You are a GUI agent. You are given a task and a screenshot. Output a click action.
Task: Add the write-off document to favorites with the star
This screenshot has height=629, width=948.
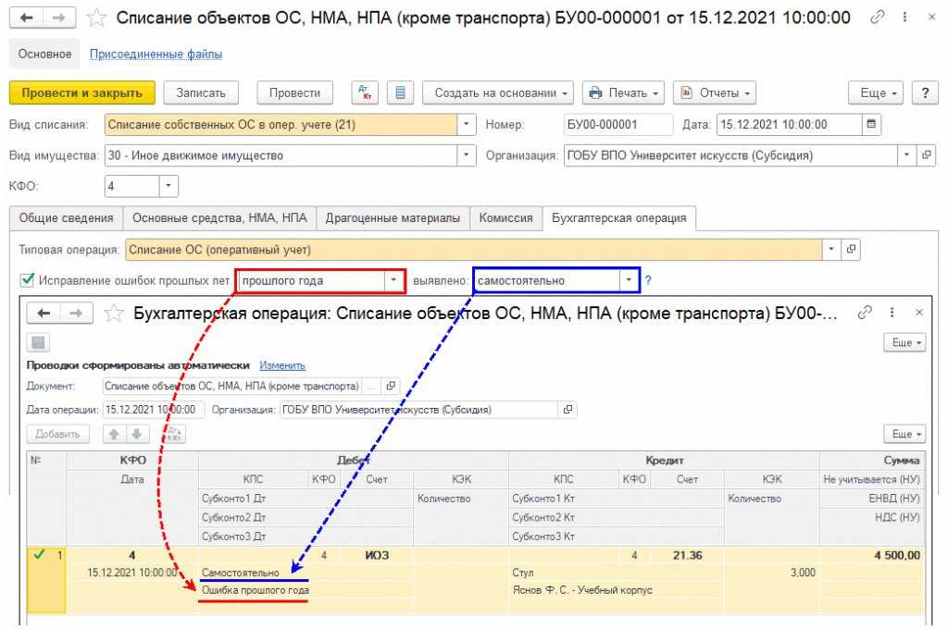(x=96, y=18)
